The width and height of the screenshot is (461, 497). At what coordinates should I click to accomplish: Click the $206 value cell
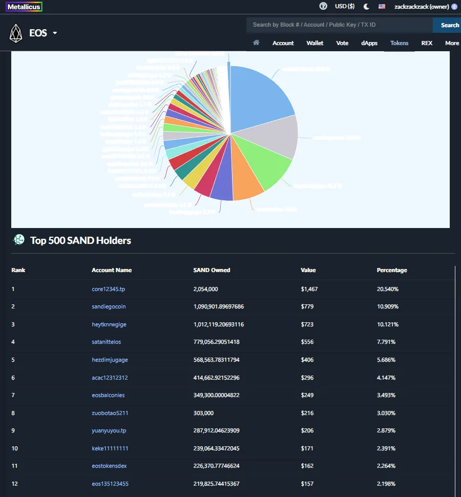(x=307, y=430)
